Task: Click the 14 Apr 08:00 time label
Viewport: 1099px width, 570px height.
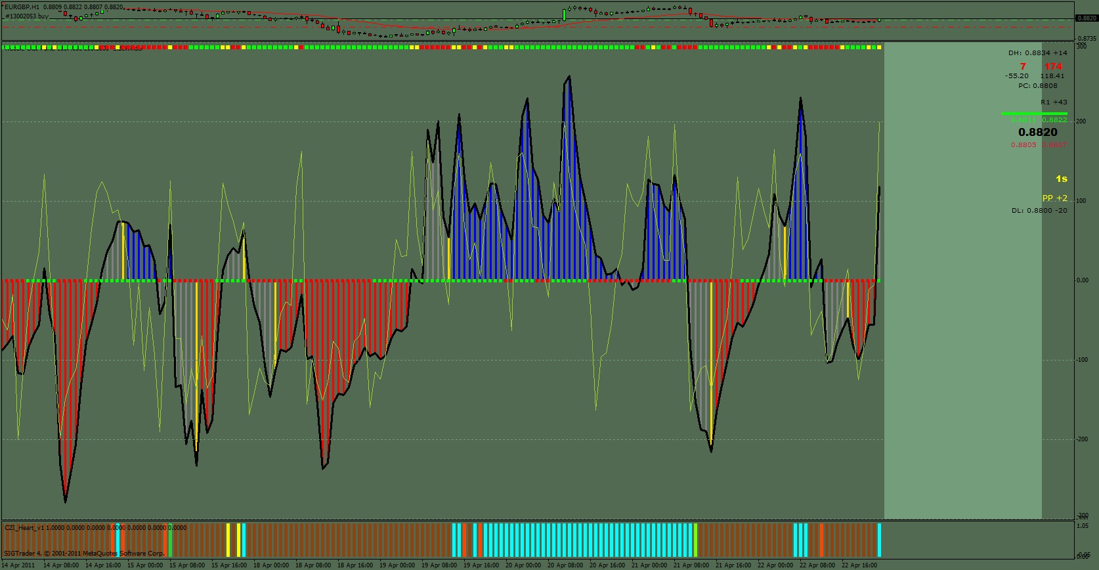Action: [62, 565]
